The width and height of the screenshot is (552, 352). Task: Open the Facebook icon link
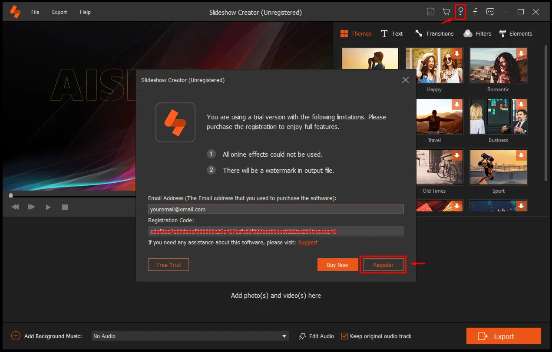coord(475,12)
